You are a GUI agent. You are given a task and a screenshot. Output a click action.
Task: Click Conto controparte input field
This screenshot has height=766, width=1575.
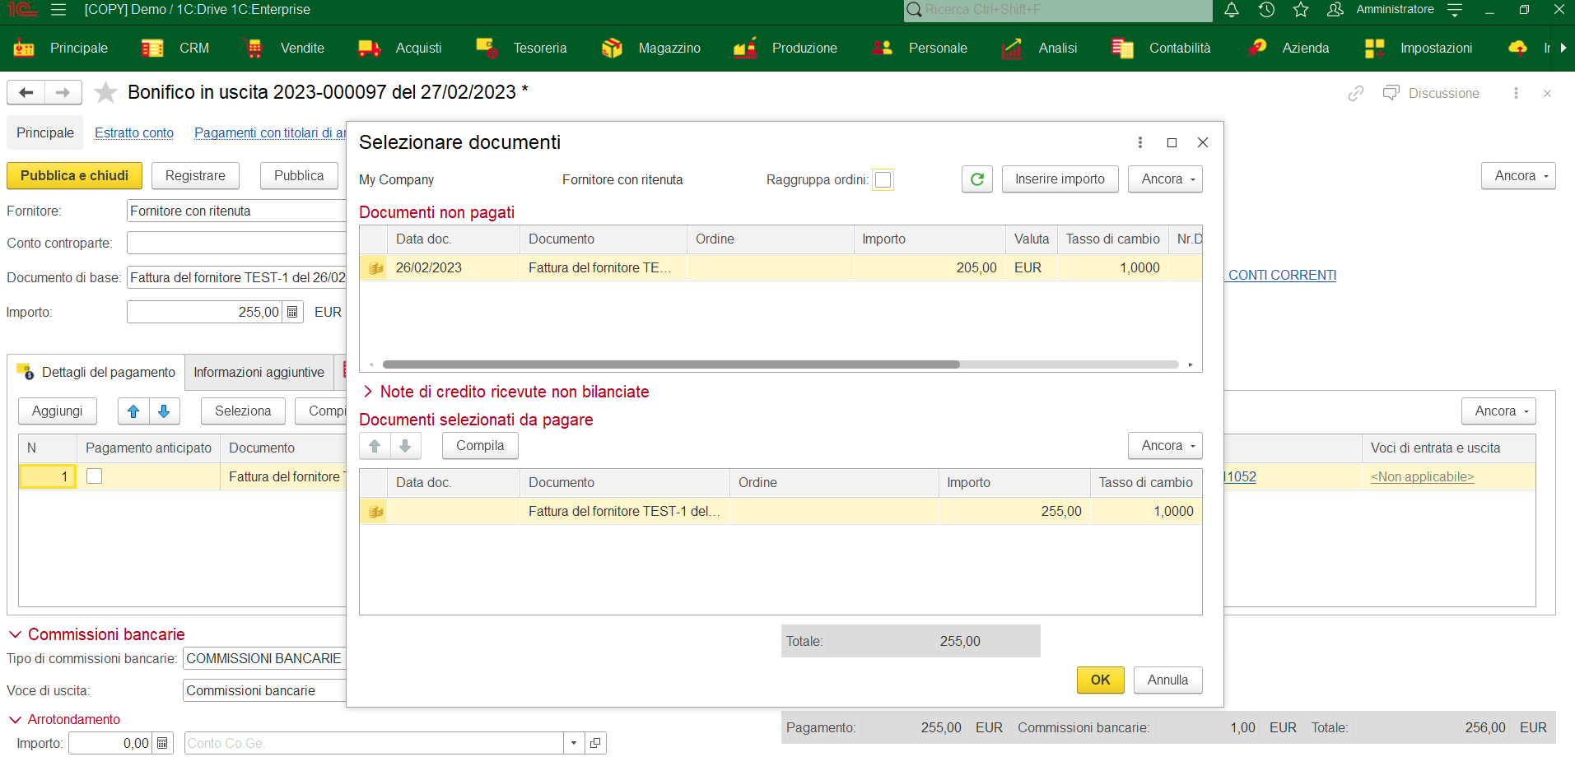pos(236,244)
